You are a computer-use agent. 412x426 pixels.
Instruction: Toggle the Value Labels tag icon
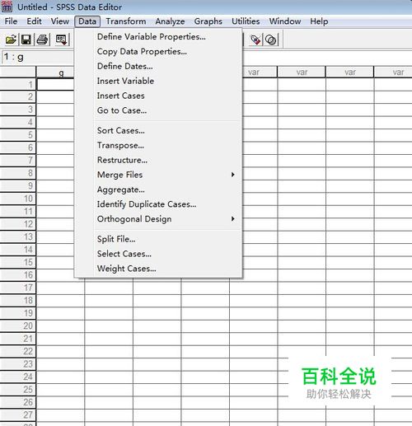[255, 40]
